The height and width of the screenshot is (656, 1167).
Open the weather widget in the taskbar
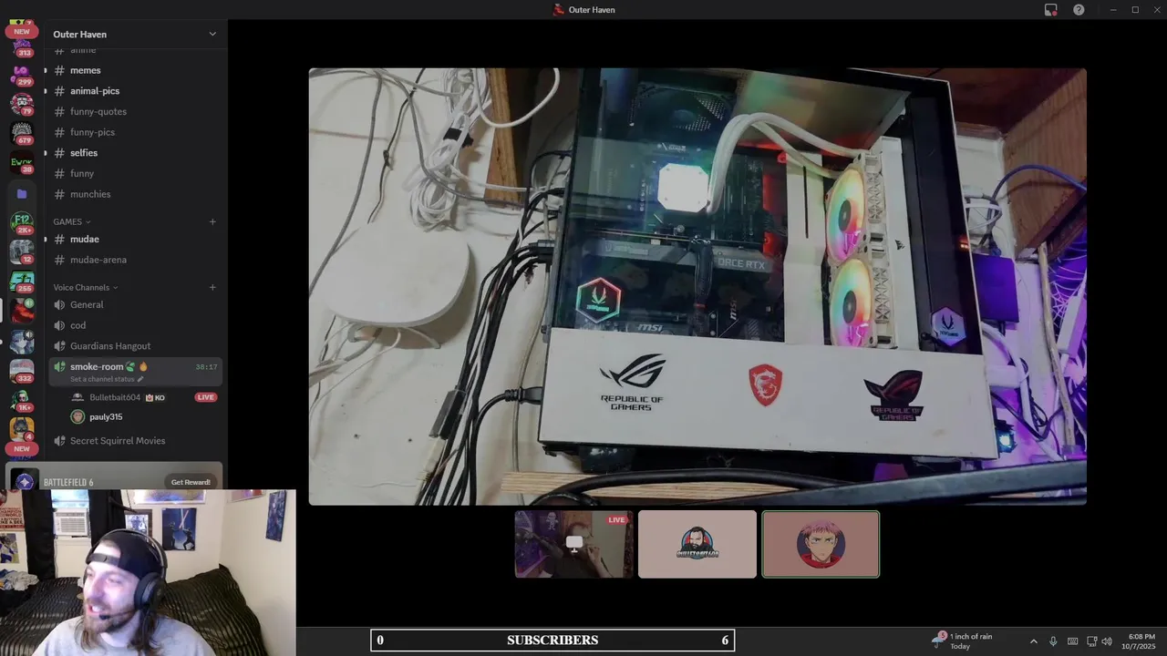963,641
